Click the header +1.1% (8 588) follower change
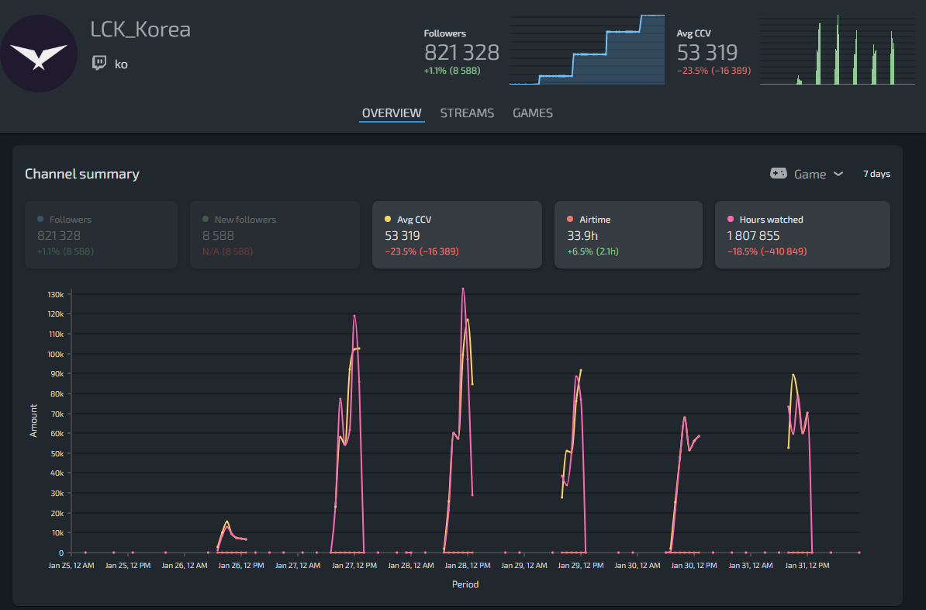The width and height of the screenshot is (926, 610). pyautogui.click(x=452, y=71)
